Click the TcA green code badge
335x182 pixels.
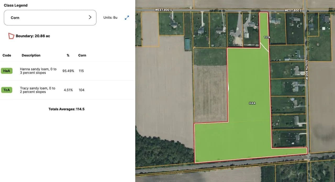7,90
